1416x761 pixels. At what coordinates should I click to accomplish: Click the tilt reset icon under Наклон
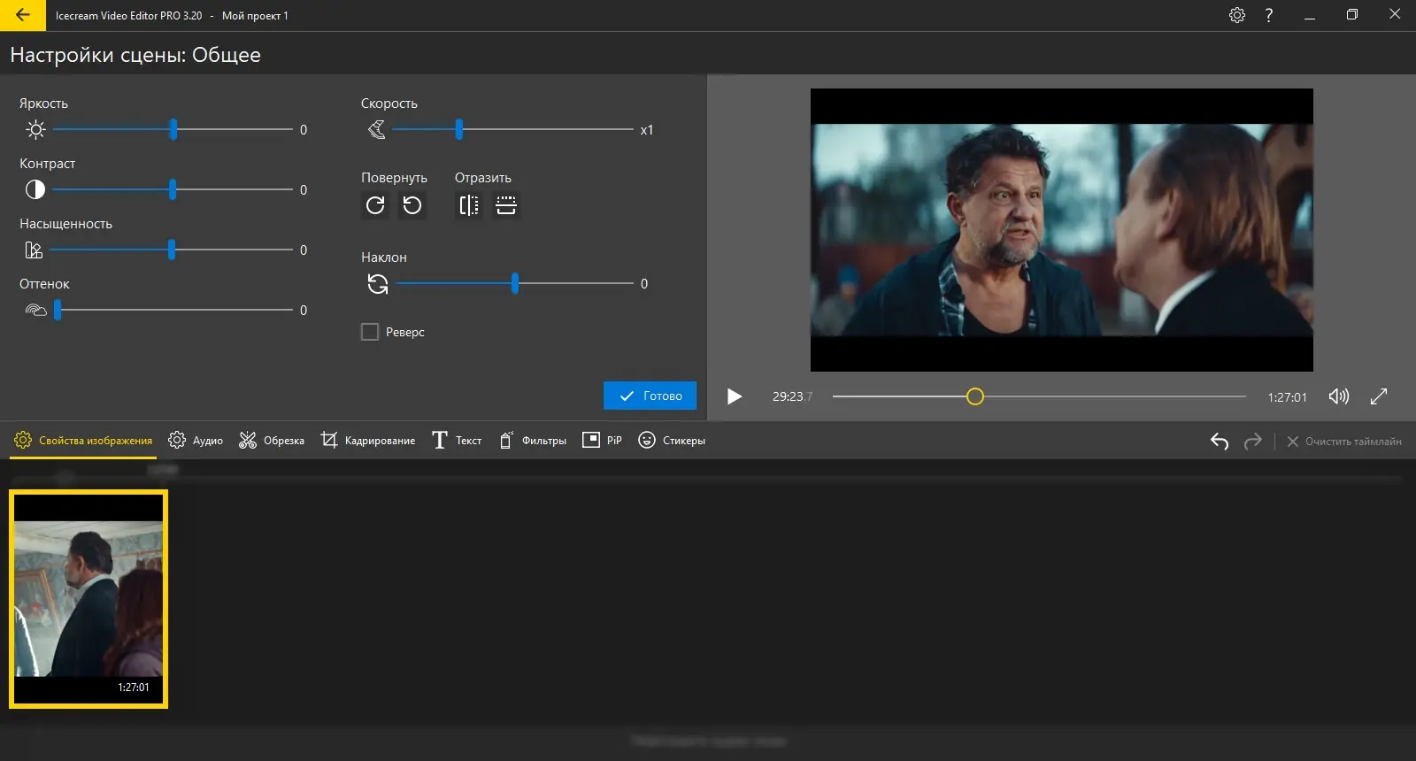(x=378, y=284)
